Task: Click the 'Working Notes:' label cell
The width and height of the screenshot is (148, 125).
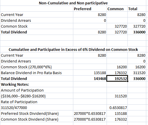Action: [x=37, y=84]
